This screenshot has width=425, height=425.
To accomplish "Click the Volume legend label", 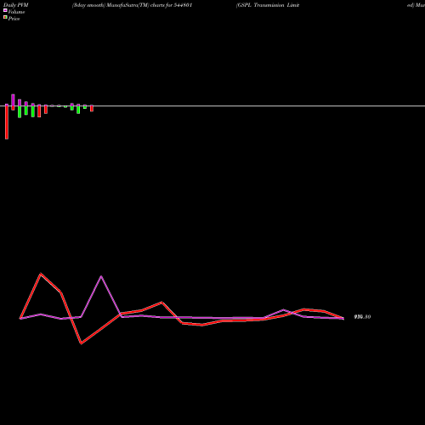I will pos(16,12).
